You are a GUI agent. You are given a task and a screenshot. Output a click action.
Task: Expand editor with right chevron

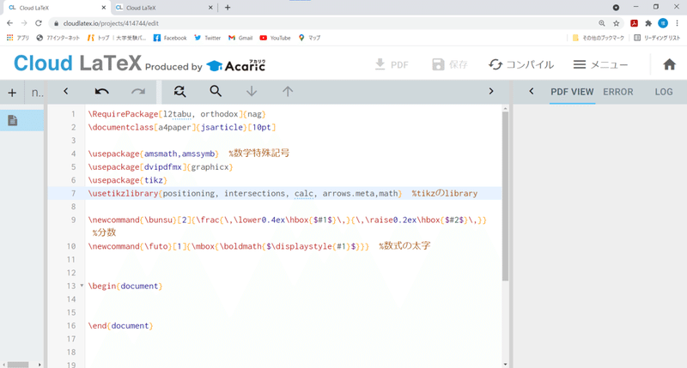click(491, 91)
